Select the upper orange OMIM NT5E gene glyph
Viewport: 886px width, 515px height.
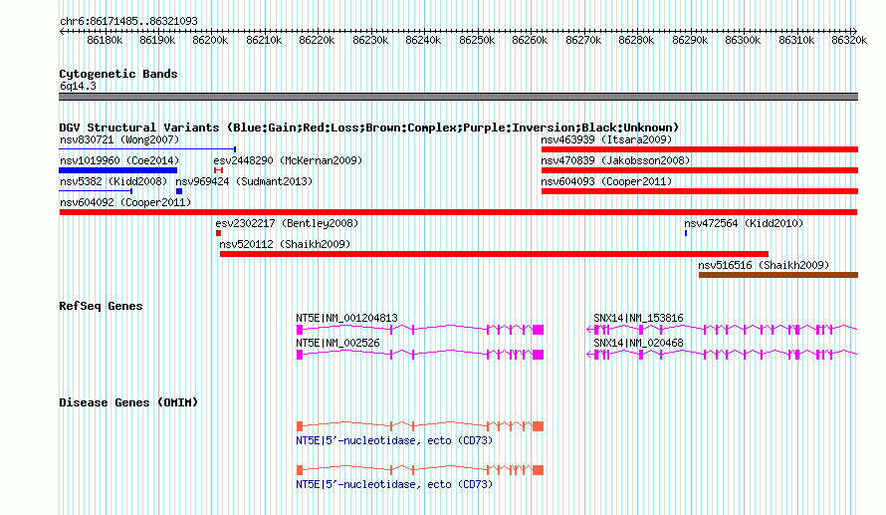[420, 425]
